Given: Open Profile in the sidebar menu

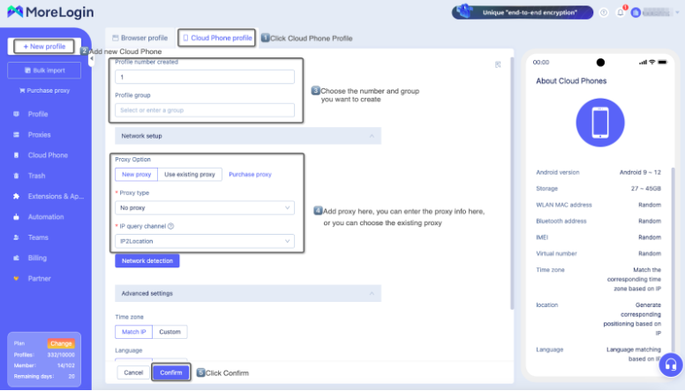Looking at the screenshot, I should [x=38, y=114].
